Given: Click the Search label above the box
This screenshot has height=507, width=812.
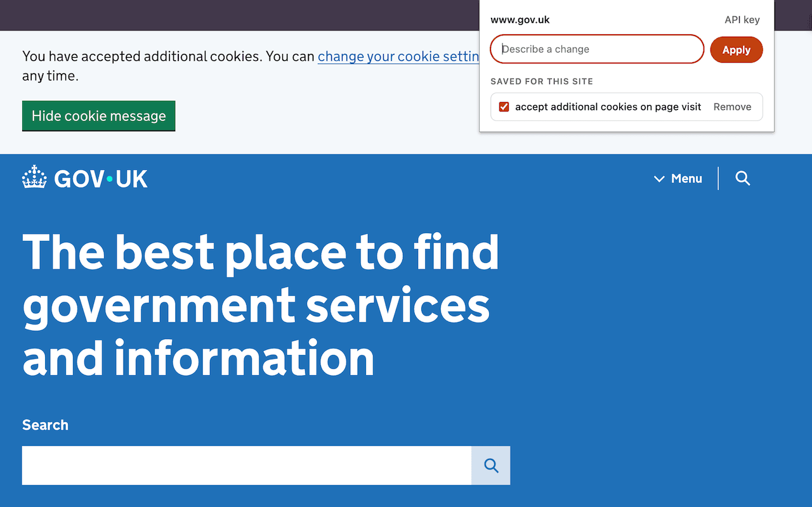Looking at the screenshot, I should tap(45, 425).
